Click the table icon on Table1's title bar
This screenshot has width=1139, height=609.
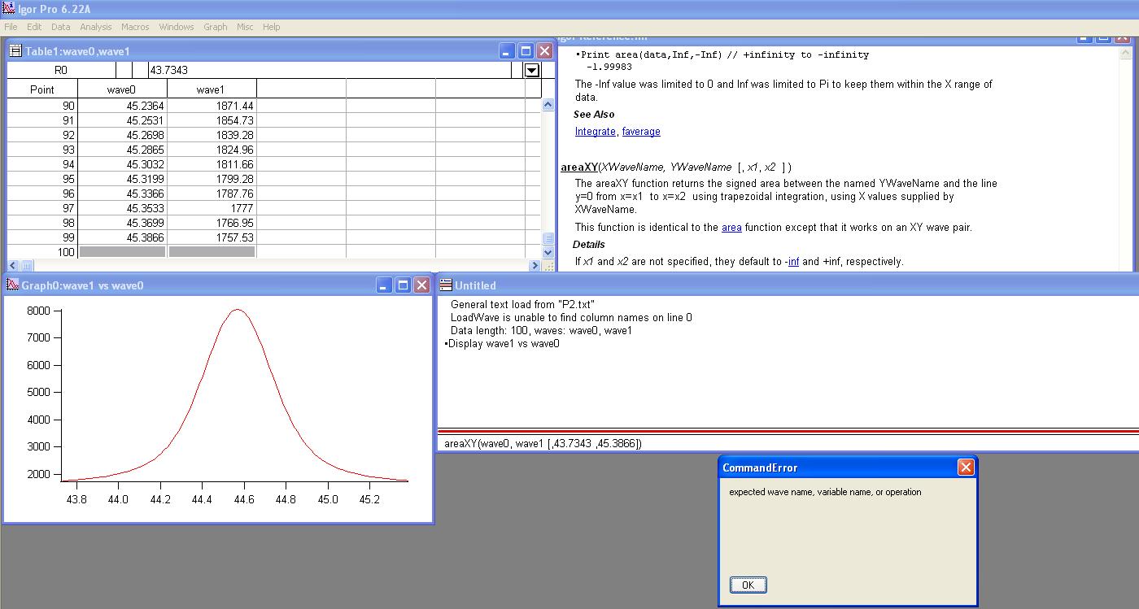pyautogui.click(x=14, y=50)
